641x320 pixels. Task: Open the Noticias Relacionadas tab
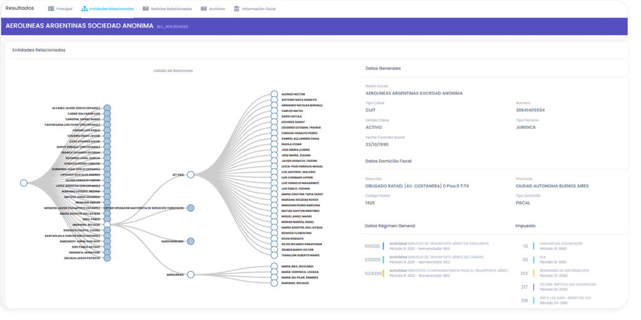tap(170, 9)
